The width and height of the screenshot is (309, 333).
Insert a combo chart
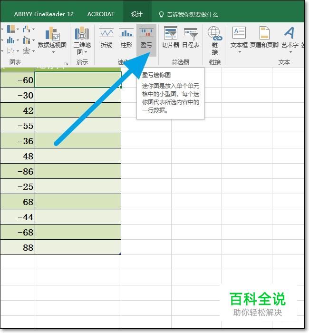(x=26, y=40)
